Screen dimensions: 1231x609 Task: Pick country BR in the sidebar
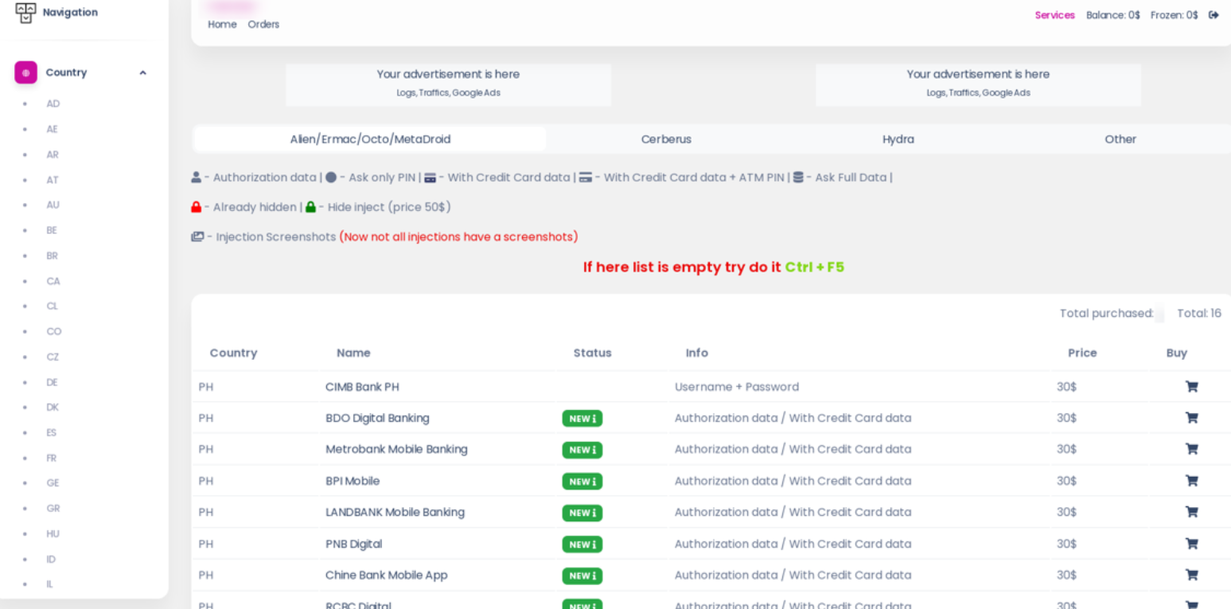point(53,256)
